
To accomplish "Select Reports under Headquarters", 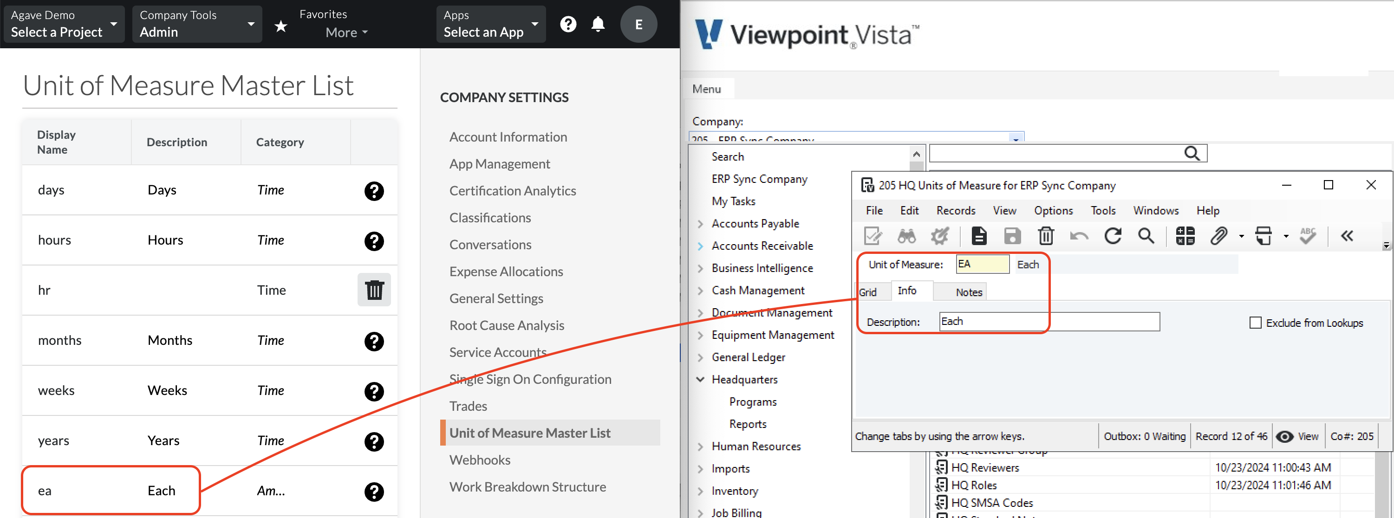I will pyautogui.click(x=748, y=424).
